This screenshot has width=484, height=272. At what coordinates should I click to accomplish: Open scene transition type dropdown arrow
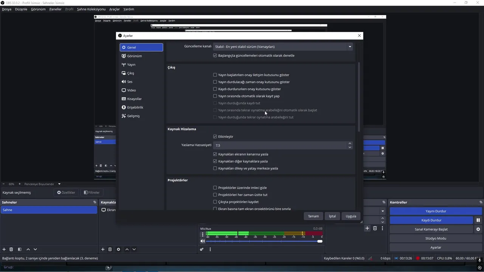(383, 211)
